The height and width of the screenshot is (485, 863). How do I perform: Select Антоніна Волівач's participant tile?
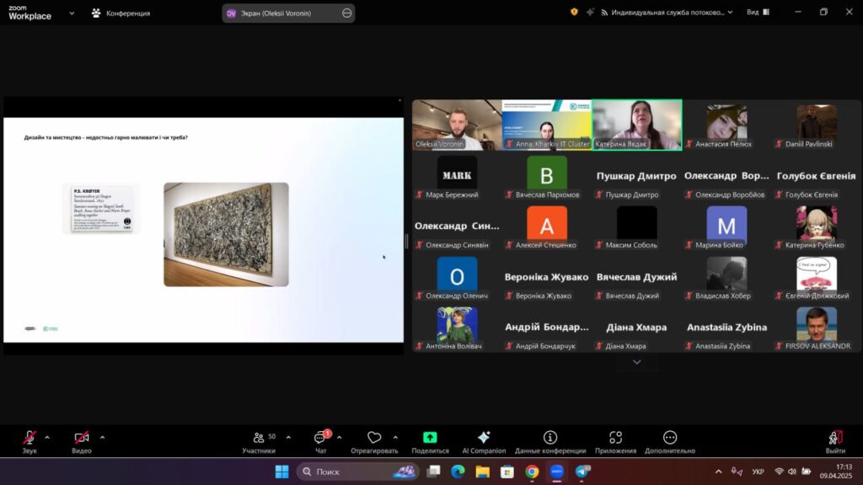(457, 328)
